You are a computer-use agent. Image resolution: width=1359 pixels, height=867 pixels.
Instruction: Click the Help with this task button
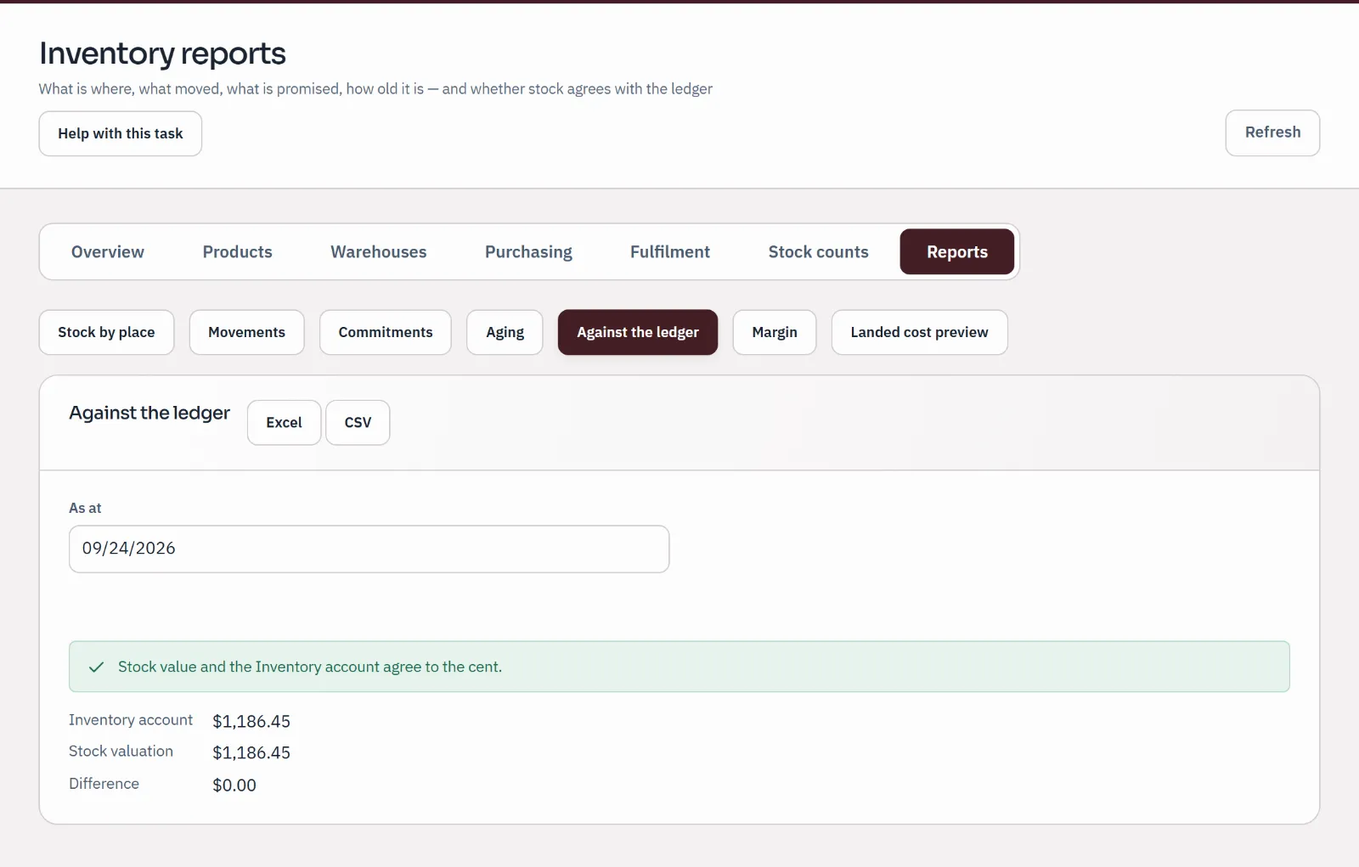[120, 133]
